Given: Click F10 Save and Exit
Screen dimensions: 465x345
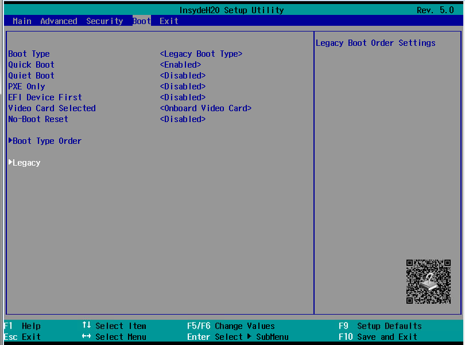Looking at the screenshot, I should 378,337.
